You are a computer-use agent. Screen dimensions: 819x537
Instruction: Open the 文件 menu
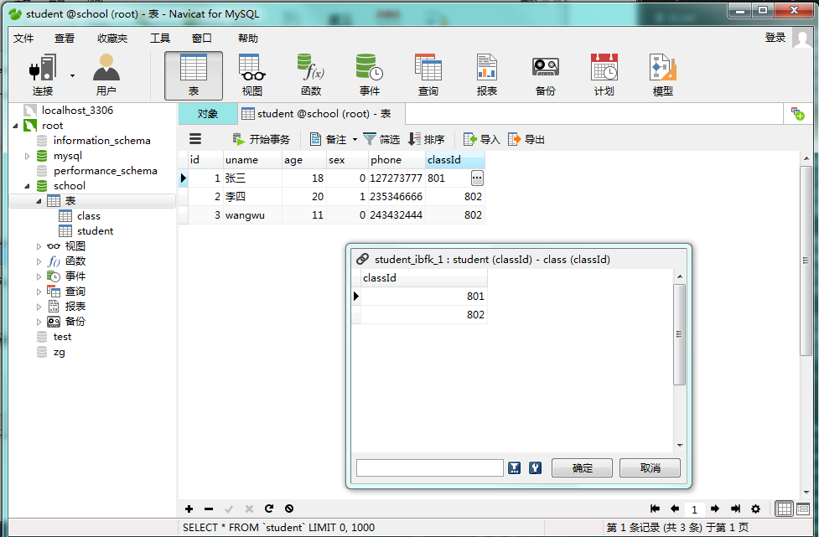click(23, 38)
